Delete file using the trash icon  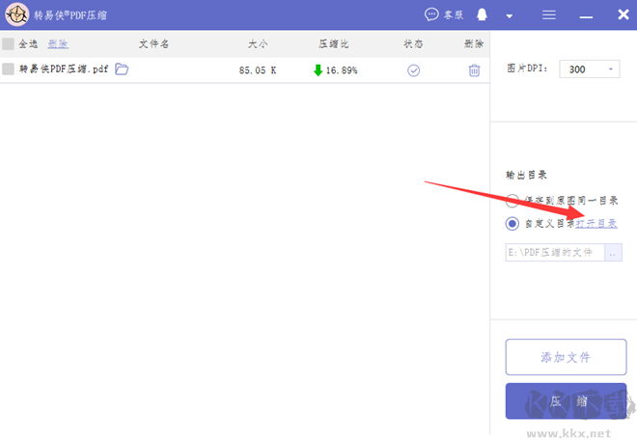tap(474, 70)
